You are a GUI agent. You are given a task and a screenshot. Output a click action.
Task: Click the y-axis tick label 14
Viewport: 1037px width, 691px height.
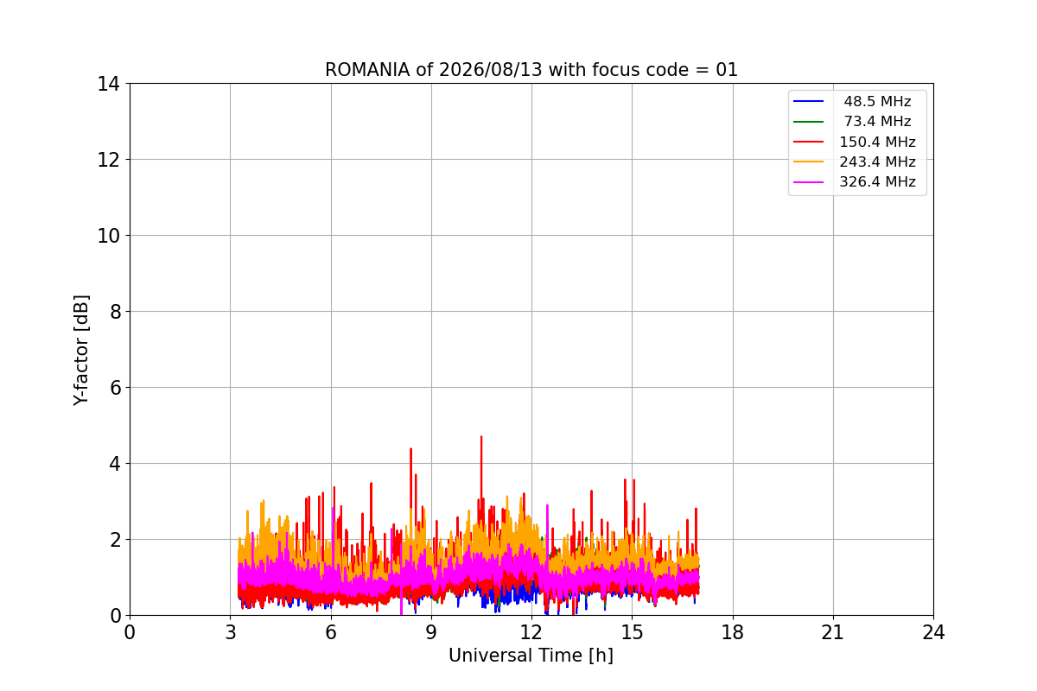(x=109, y=84)
